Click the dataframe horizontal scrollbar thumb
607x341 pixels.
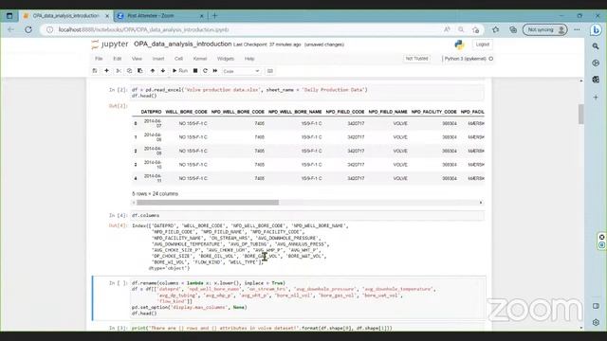[x=208, y=203]
